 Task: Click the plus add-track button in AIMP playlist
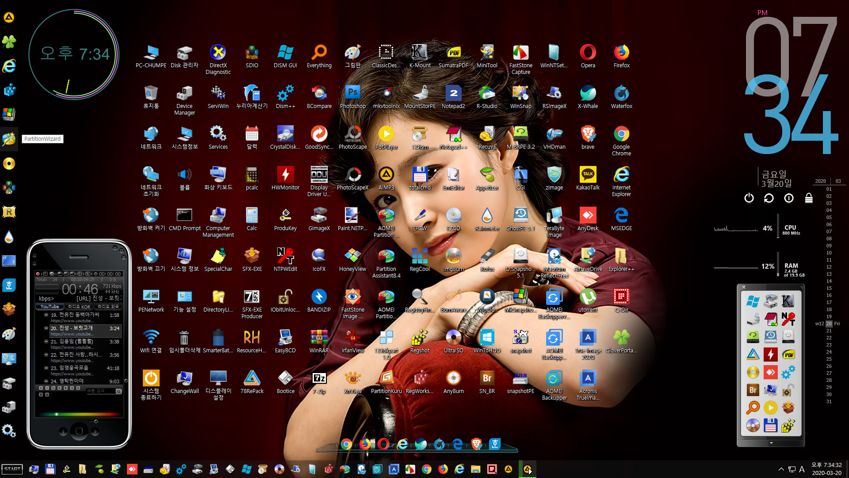coord(41,388)
